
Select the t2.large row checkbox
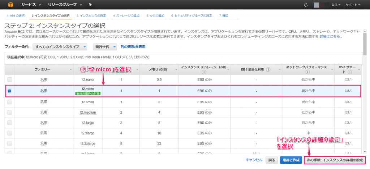click(x=9, y=123)
